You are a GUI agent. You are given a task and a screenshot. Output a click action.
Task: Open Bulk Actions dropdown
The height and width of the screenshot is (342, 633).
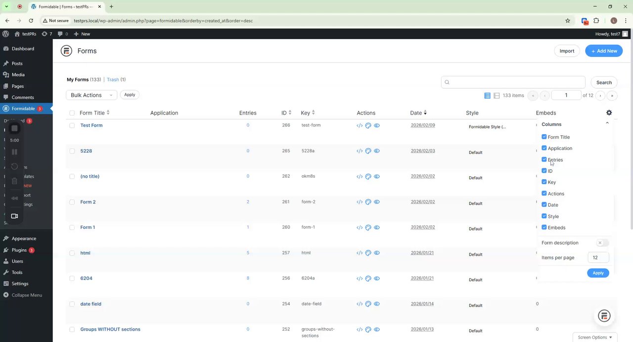coord(91,95)
